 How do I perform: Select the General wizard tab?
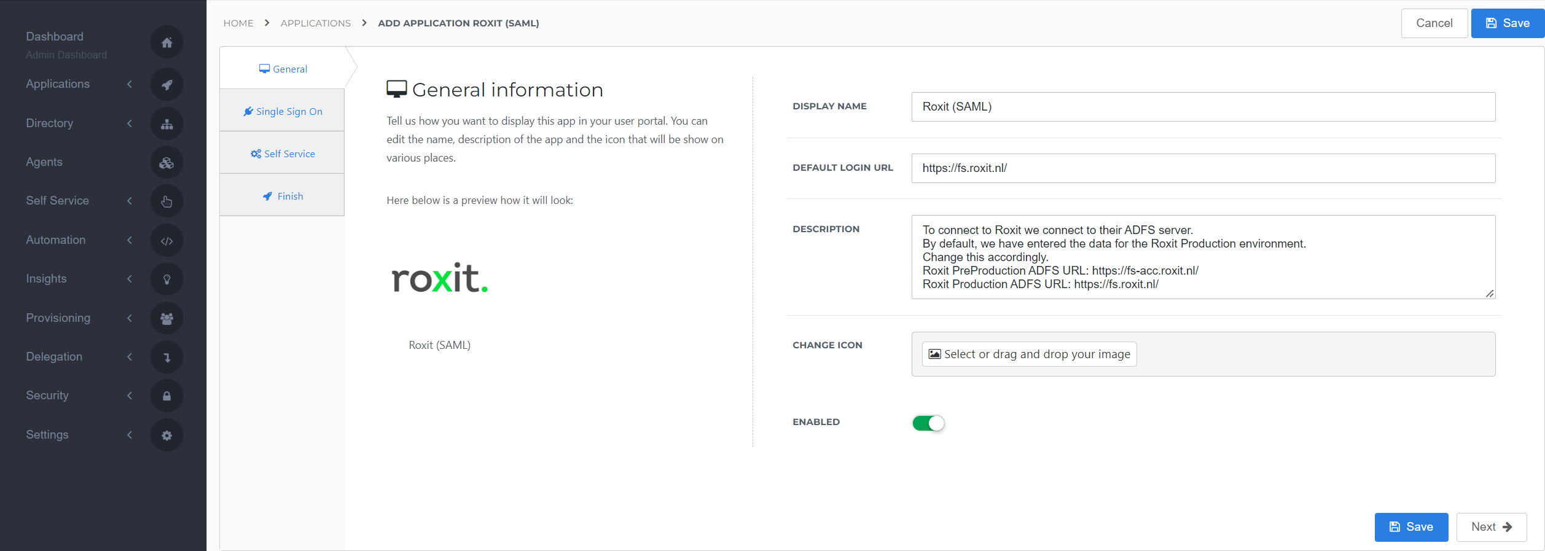tap(283, 69)
